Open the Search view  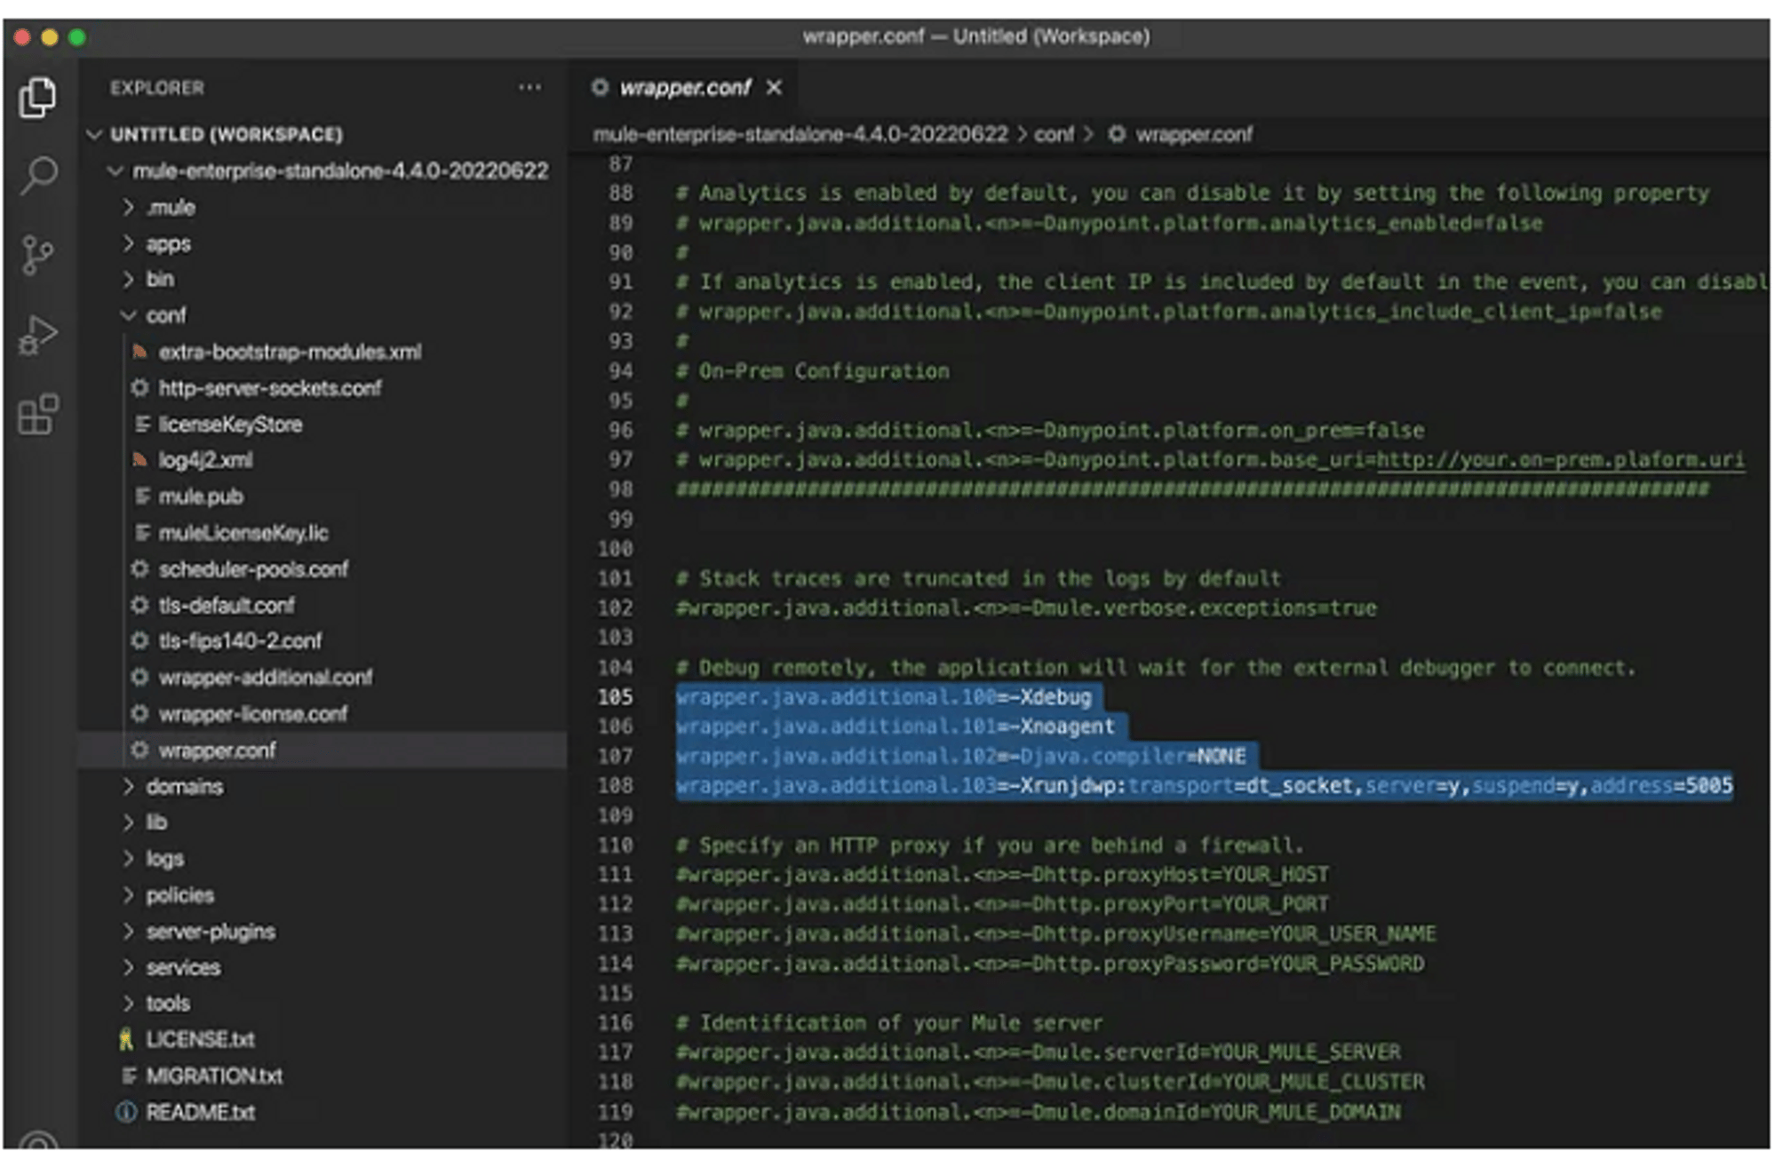(x=37, y=176)
